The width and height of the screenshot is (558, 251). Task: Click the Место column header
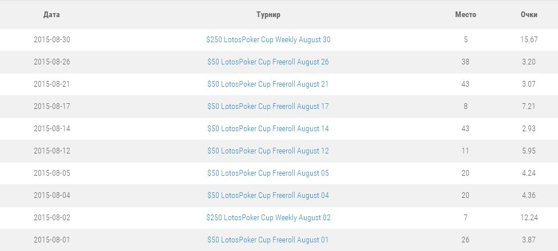click(x=465, y=15)
